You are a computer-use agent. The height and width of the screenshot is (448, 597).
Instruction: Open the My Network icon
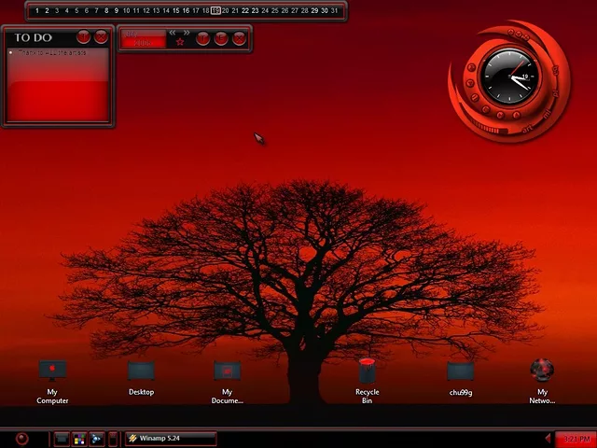coord(542,371)
